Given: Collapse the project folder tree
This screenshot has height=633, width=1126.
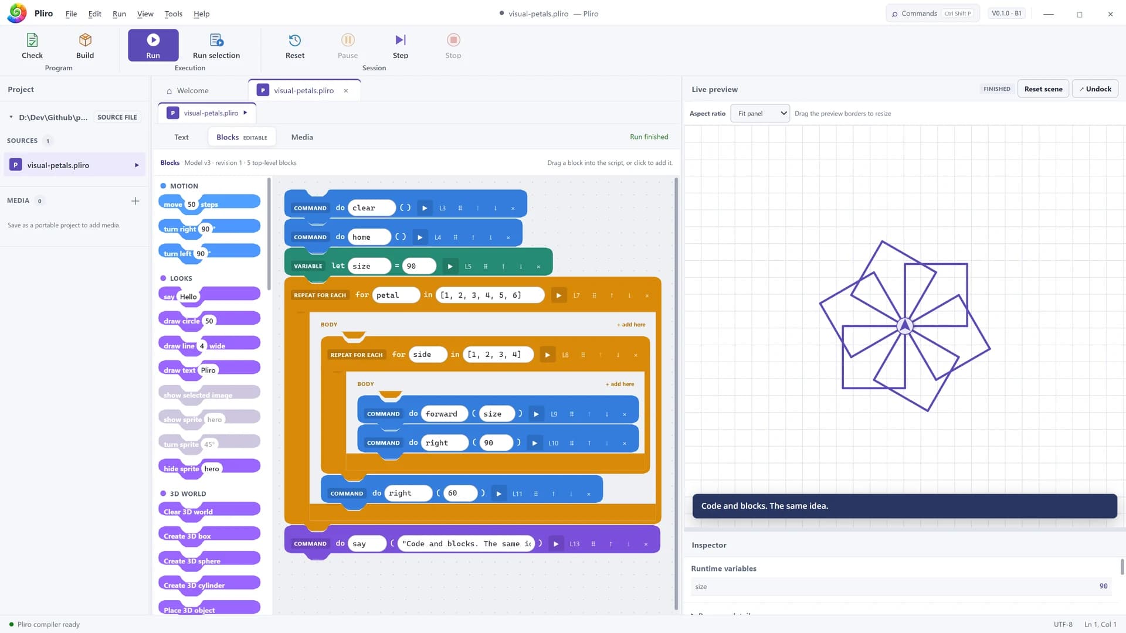Looking at the screenshot, I should tap(11, 117).
